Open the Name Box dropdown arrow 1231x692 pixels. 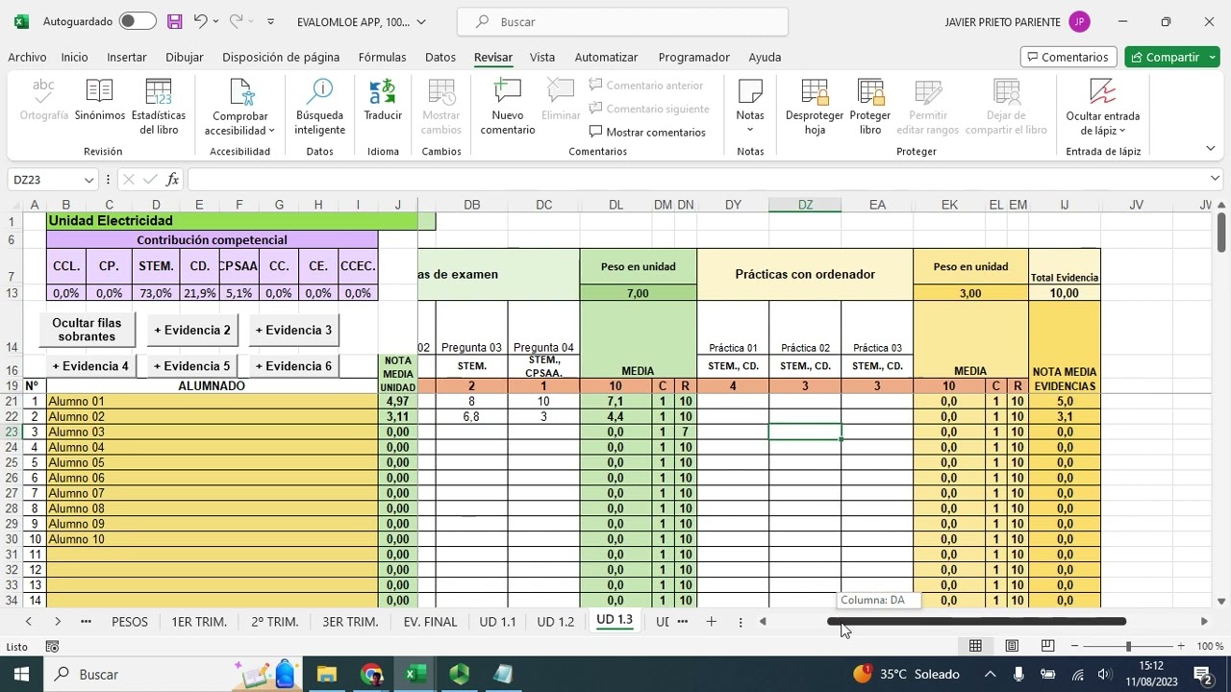(x=88, y=180)
